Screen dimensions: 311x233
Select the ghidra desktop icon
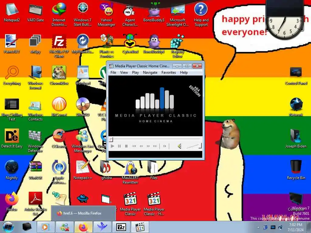(107, 170)
